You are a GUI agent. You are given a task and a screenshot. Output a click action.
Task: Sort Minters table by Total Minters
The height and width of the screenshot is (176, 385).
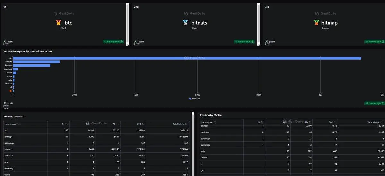click(x=383, y=122)
